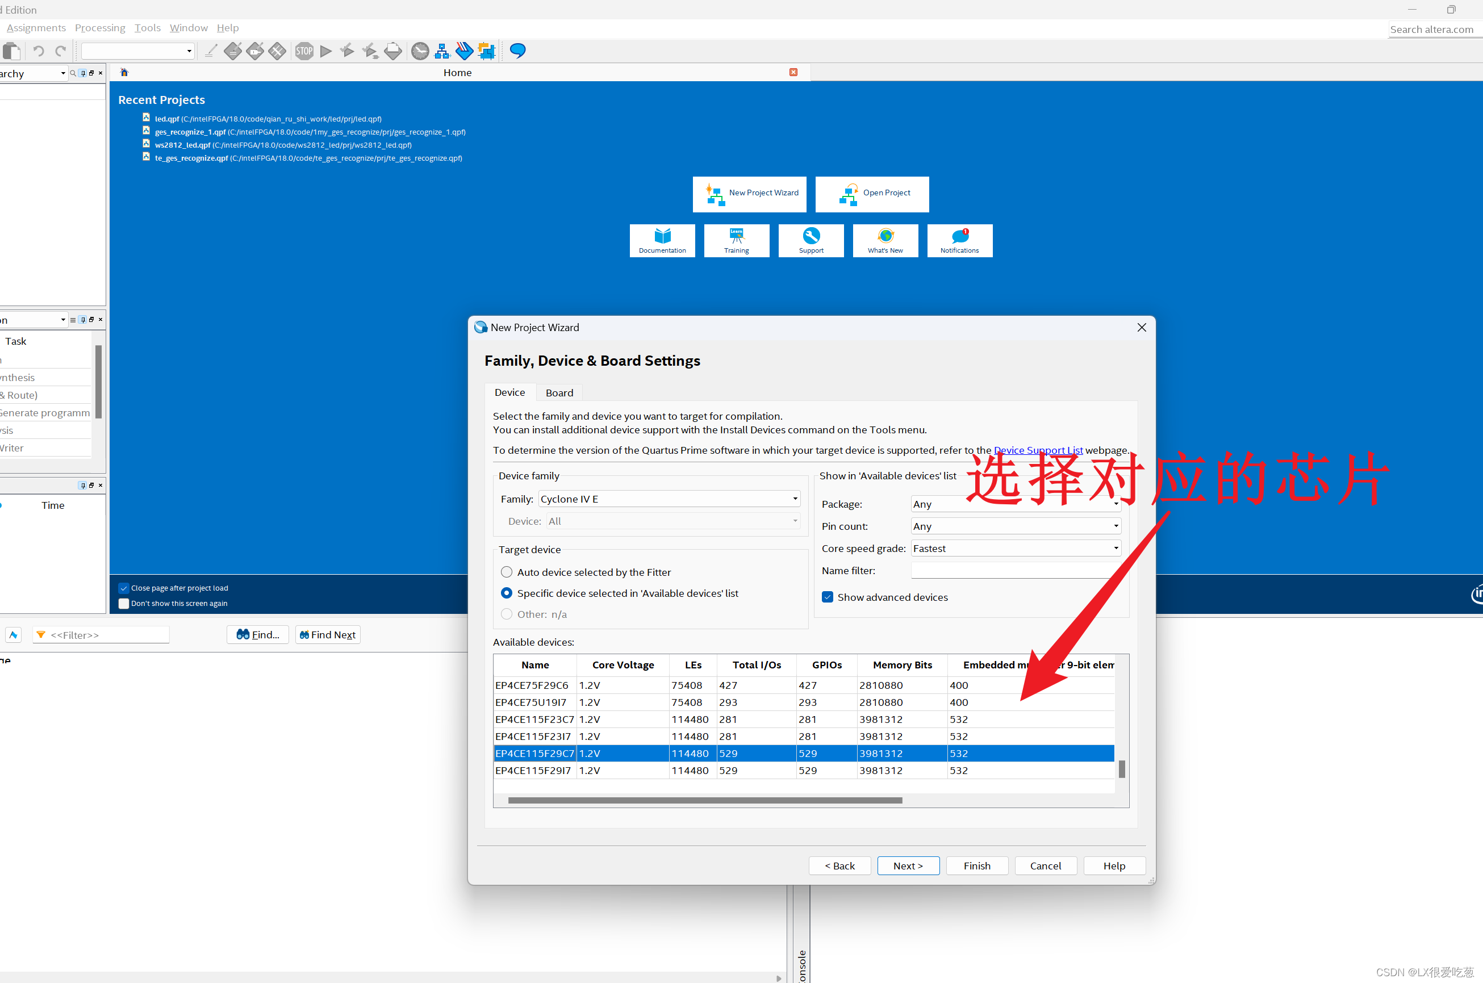Toggle the Show advanced devices checkbox
Image resolution: width=1483 pixels, height=983 pixels.
coord(828,597)
